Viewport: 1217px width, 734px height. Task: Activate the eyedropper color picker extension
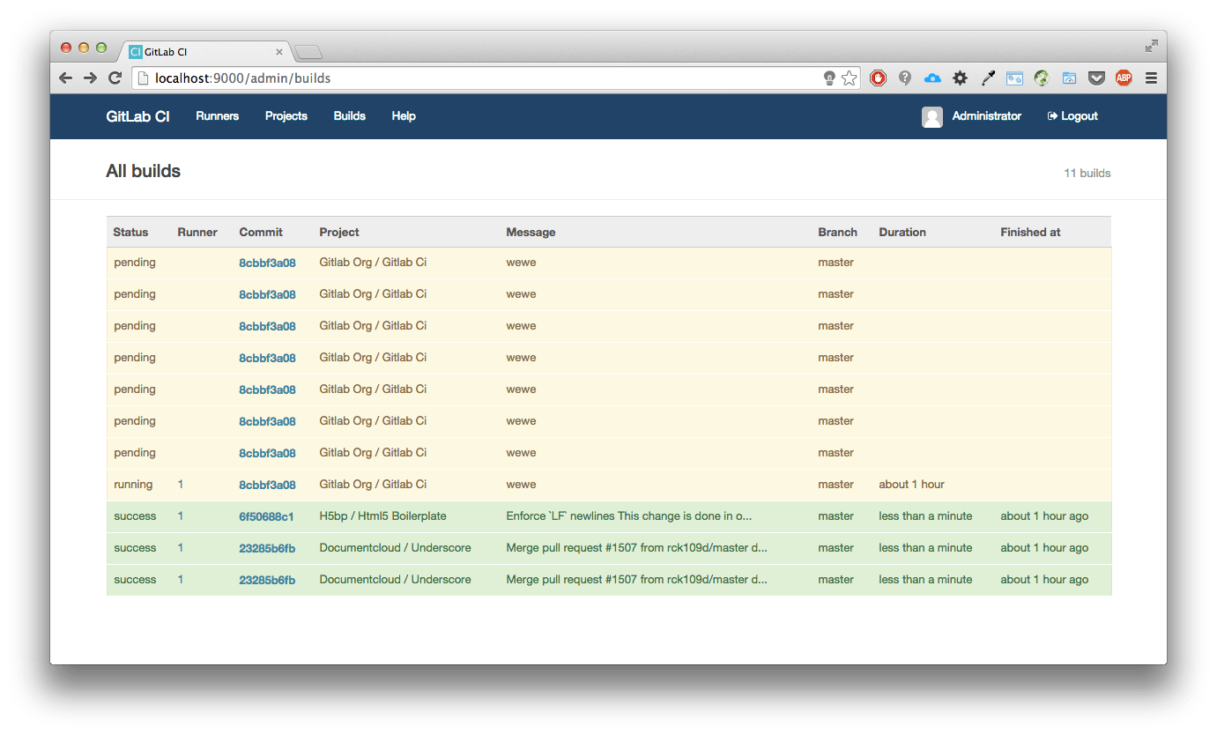pos(988,78)
